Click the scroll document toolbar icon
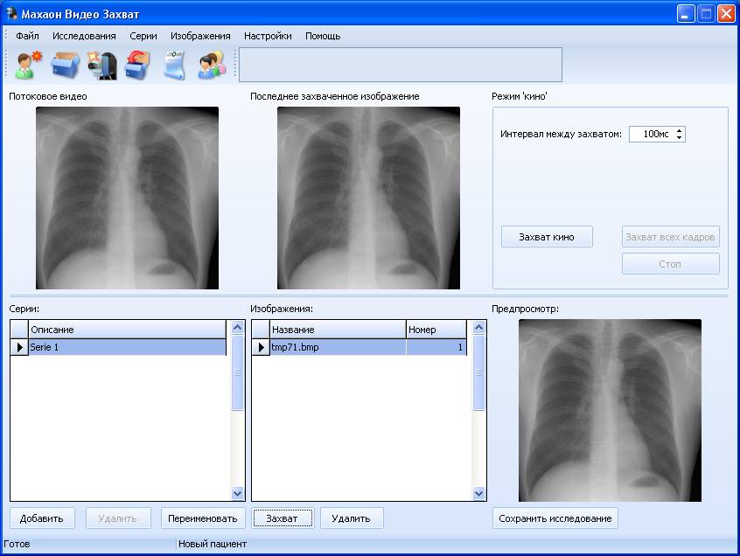The height and width of the screenshot is (556, 740). click(175, 65)
